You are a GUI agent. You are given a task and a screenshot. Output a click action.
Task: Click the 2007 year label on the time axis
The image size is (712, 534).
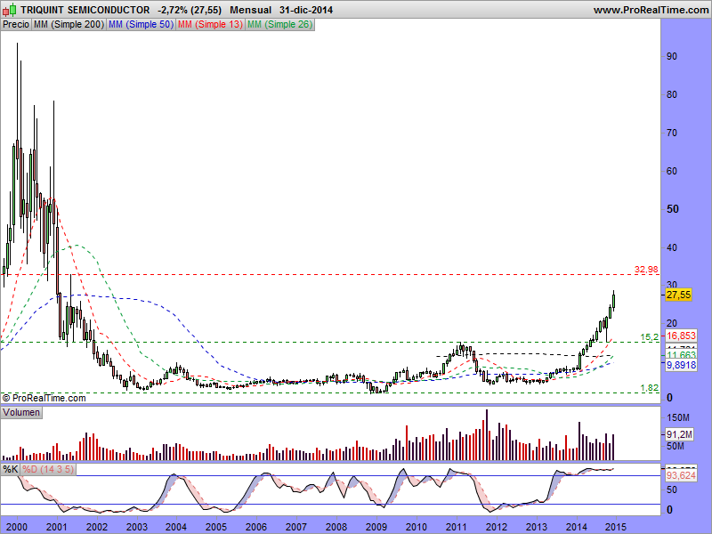[x=296, y=527]
